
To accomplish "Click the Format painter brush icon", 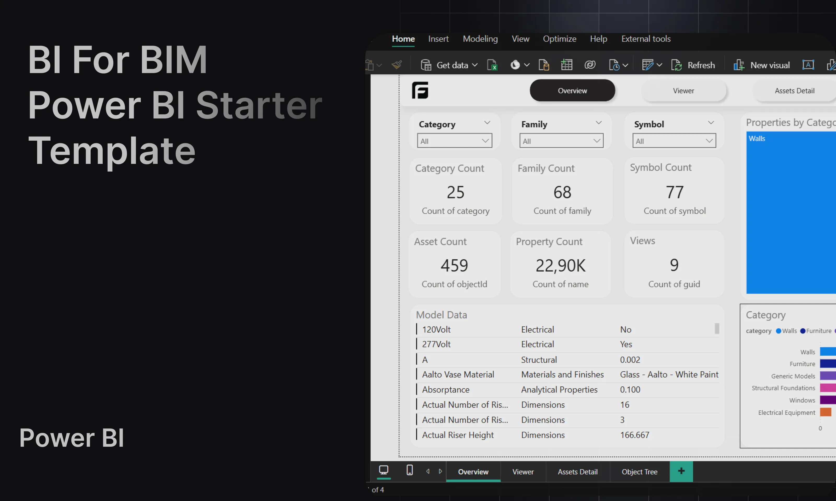I will tap(397, 64).
